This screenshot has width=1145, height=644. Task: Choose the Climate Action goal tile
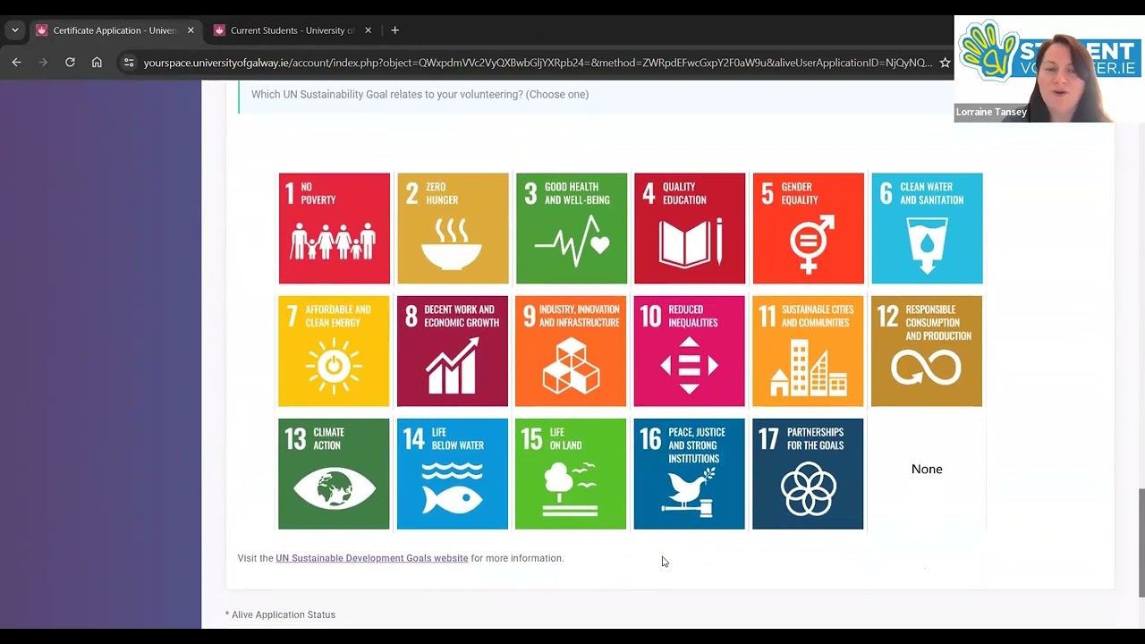[334, 473]
